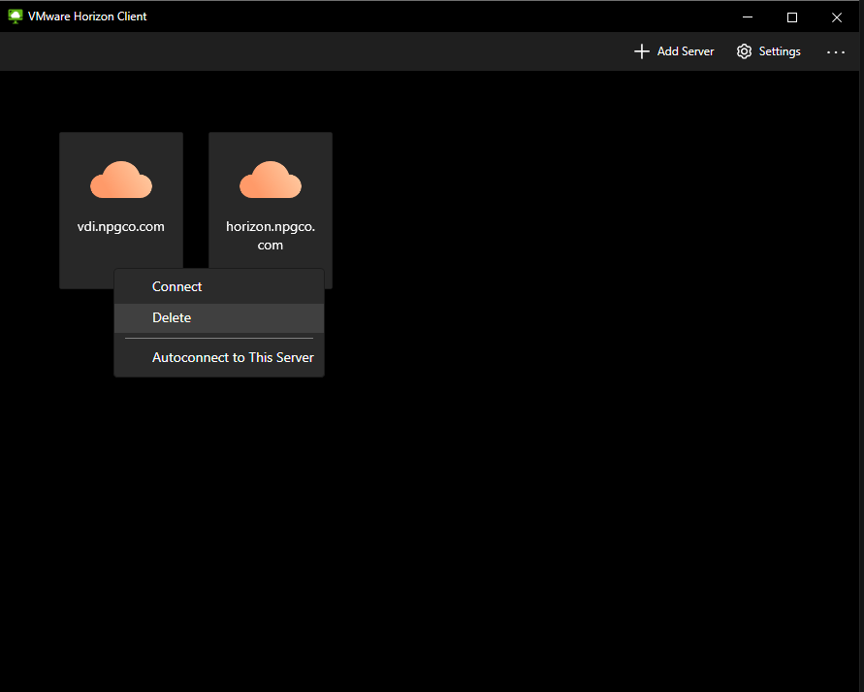The height and width of the screenshot is (692, 864).
Task: Click the separator line in context menu
Action: 219,338
